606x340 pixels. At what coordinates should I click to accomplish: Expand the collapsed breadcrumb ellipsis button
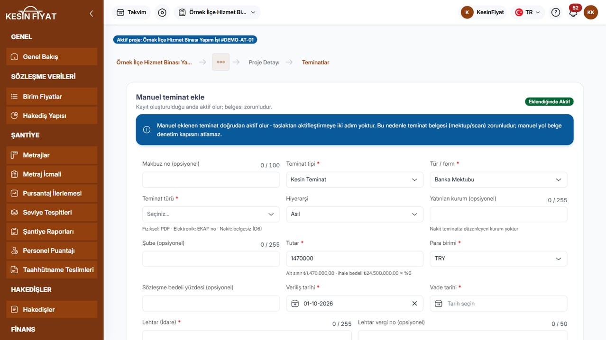click(x=221, y=62)
